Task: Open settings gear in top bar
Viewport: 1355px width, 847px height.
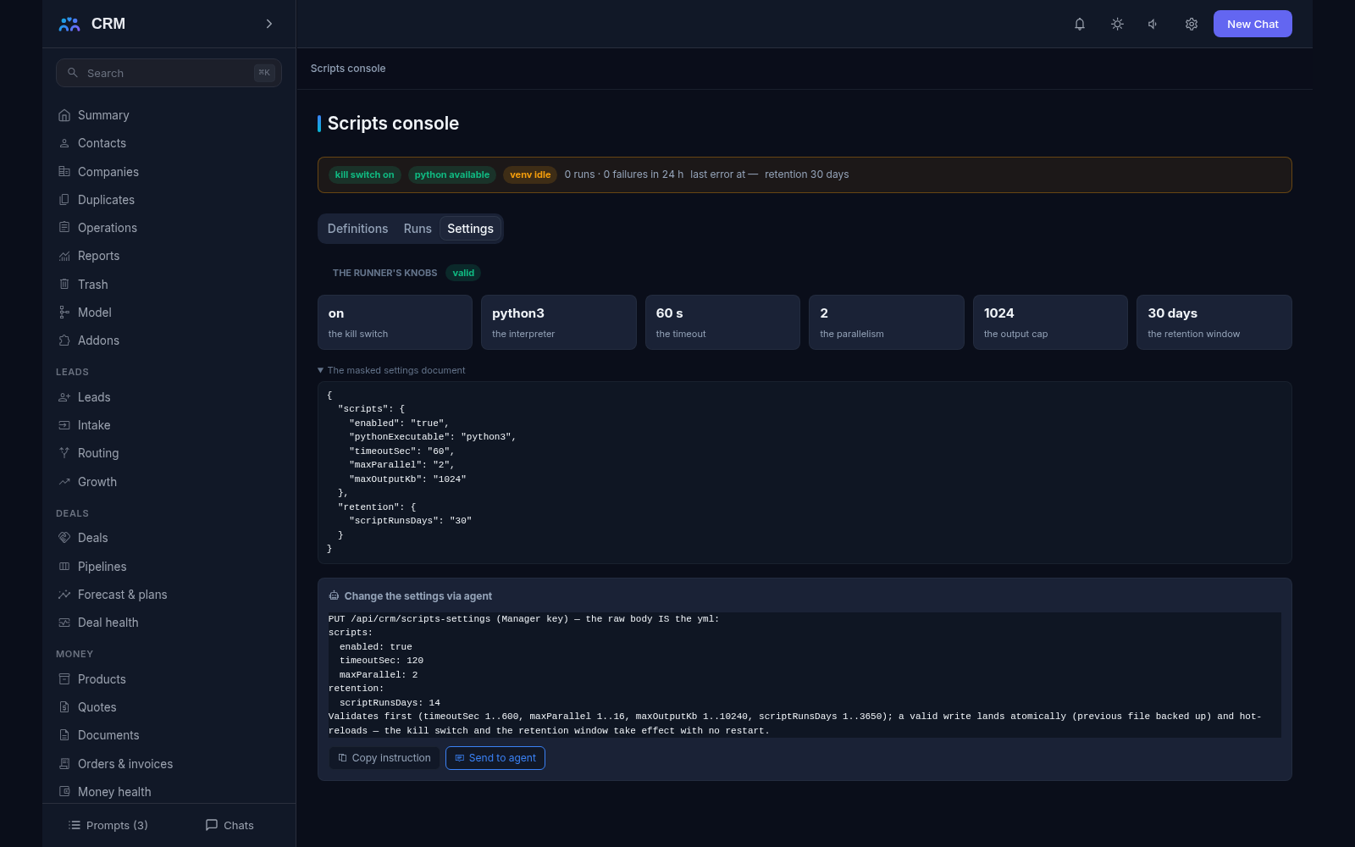Action: tap(1191, 24)
